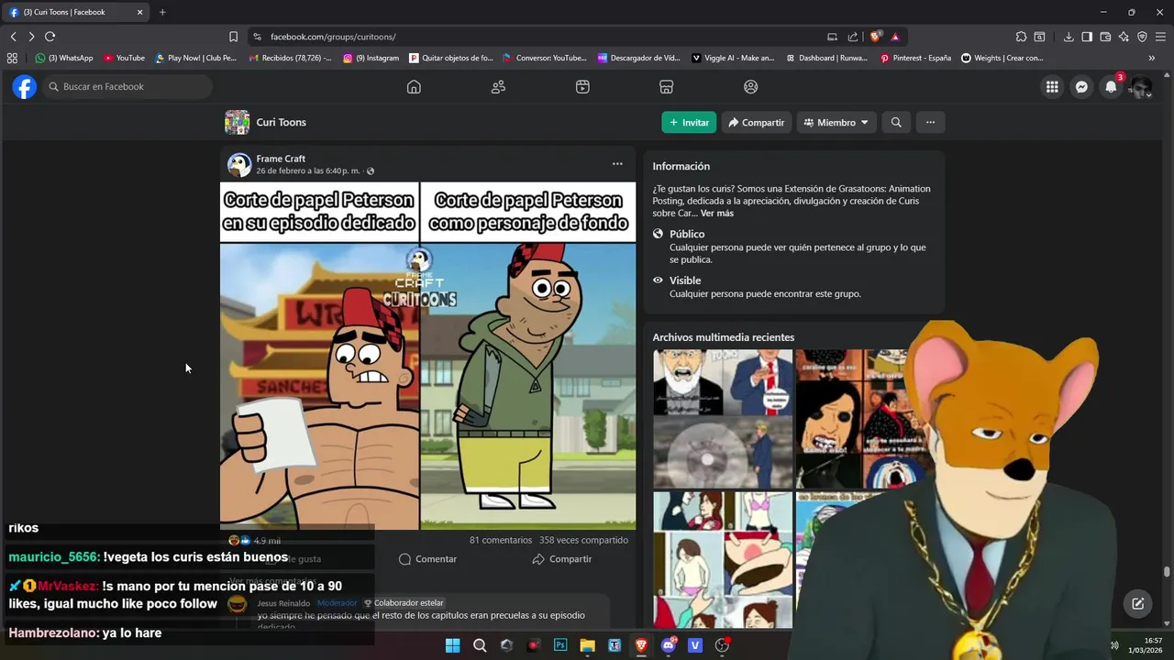
Task: Open Windows taskbar search
Action: point(480,645)
